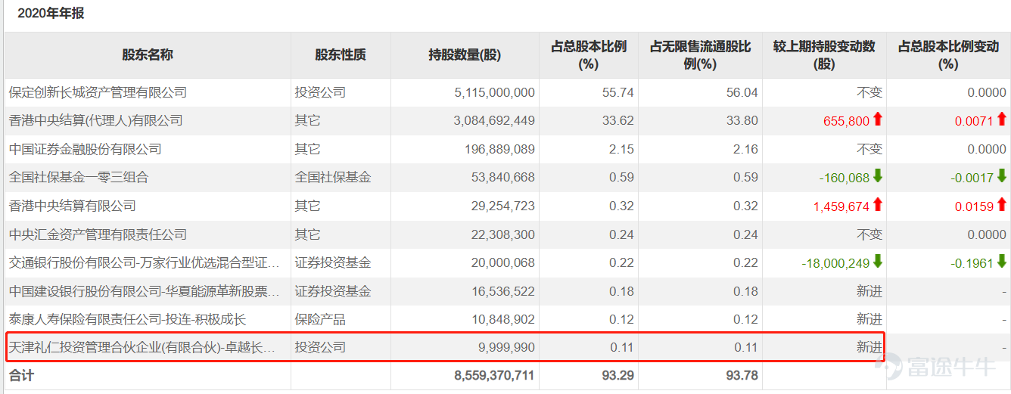Click shareholding value 3,084,692,449
Viewport: 1011px width, 394px height.
pyautogui.click(x=495, y=120)
